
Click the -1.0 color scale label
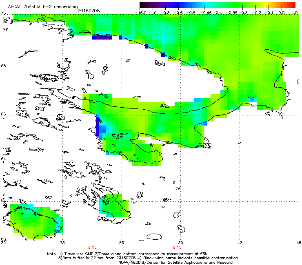(153, 13)
